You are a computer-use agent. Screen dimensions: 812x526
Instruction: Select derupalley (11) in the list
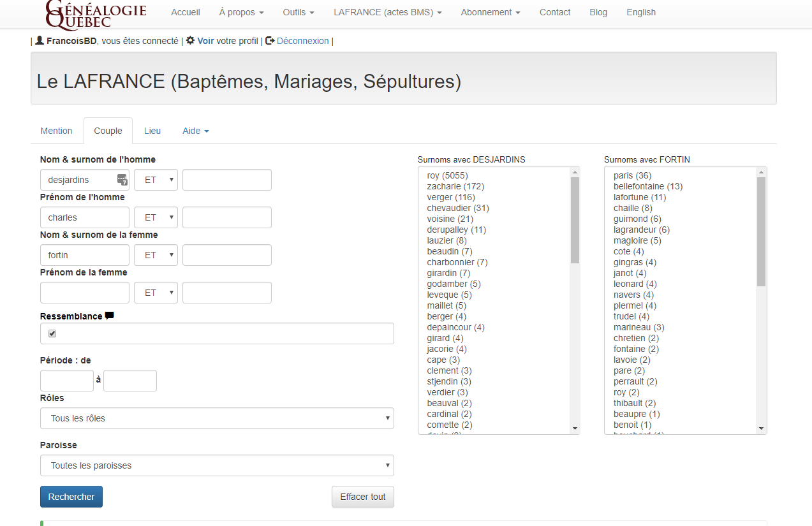tap(456, 230)
